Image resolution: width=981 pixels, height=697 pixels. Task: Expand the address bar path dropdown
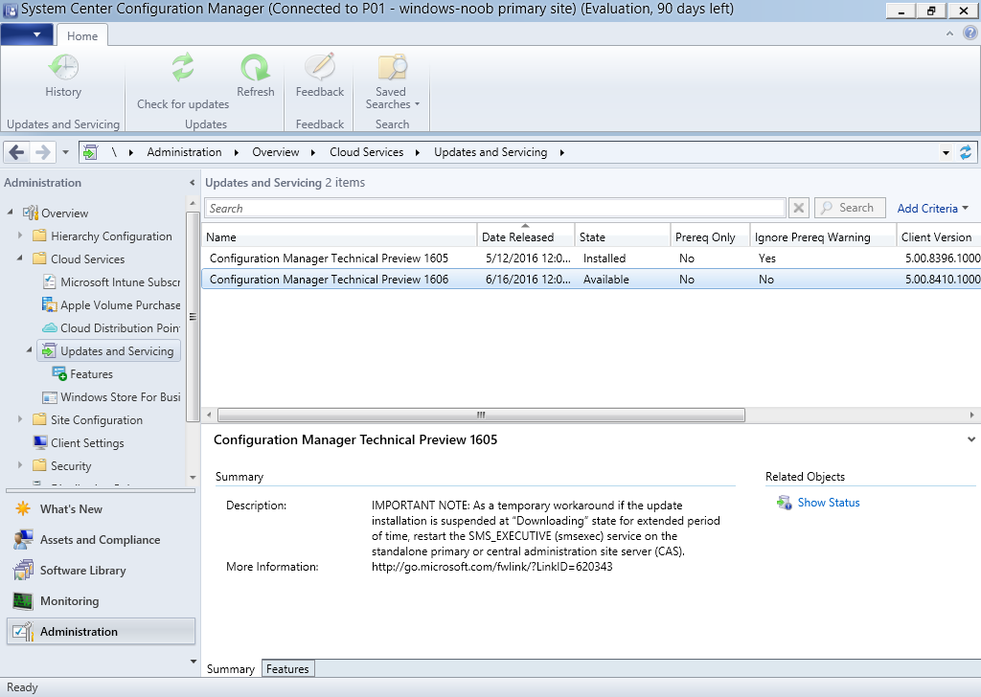click(946, 152)
